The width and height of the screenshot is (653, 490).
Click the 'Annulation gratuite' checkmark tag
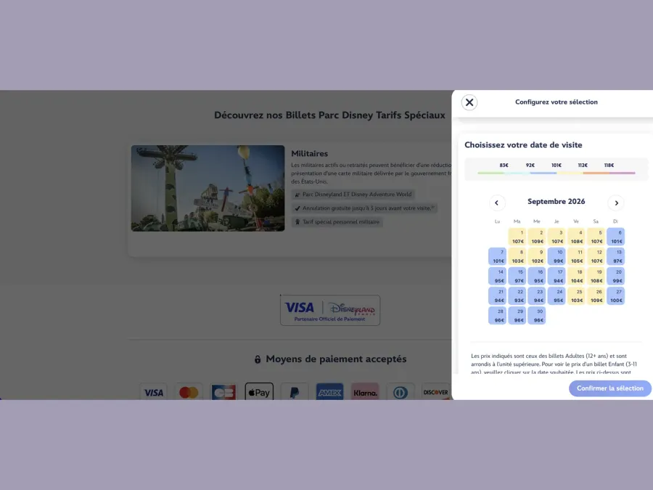click(364, 208)
